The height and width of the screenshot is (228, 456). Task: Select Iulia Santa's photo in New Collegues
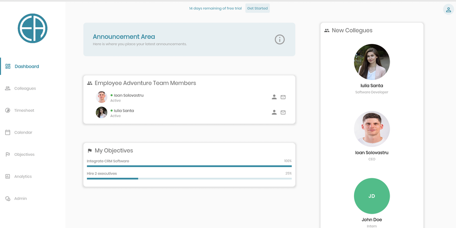point(372,62)
